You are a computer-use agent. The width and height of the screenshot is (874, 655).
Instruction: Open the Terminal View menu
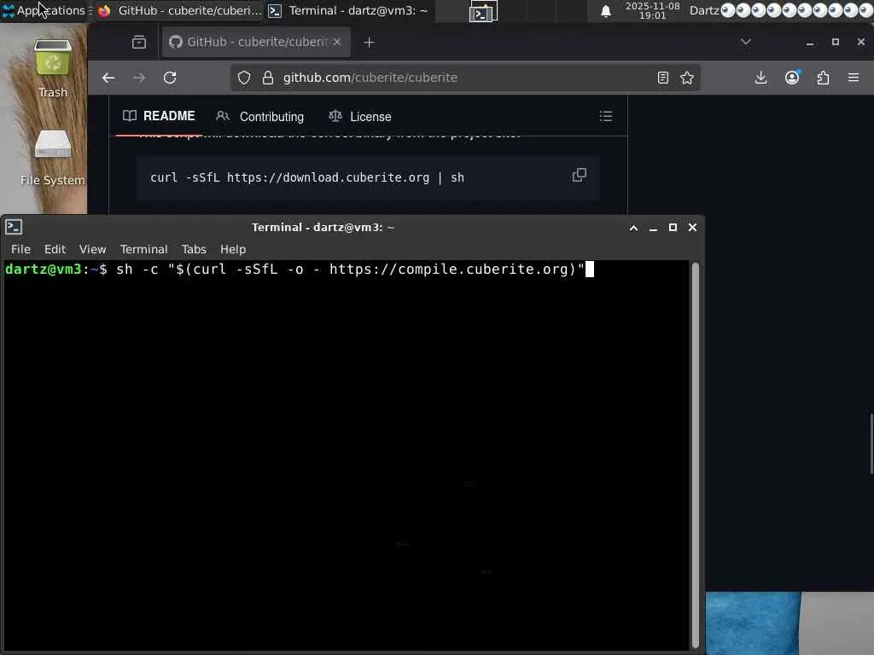coord(92,249)
